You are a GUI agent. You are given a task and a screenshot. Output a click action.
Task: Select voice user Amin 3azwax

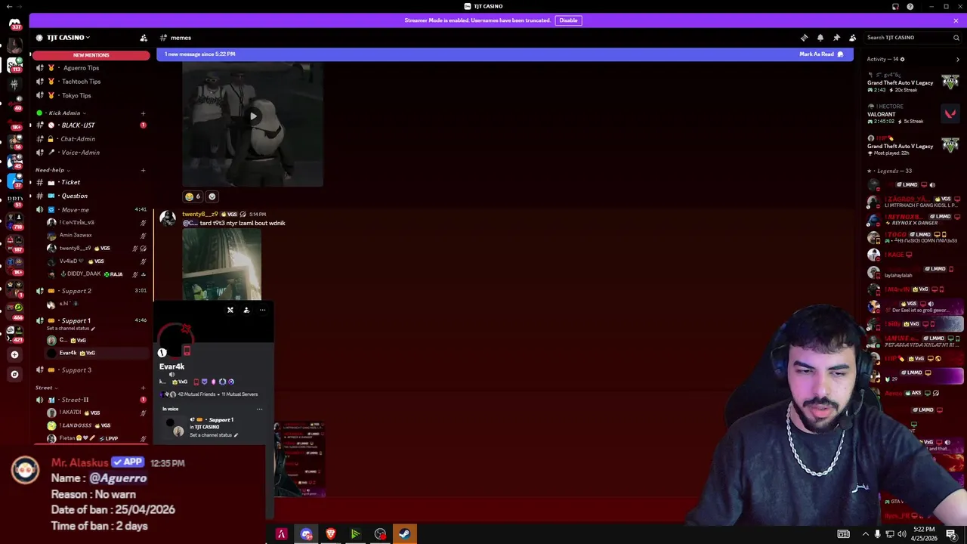[96, 235]
